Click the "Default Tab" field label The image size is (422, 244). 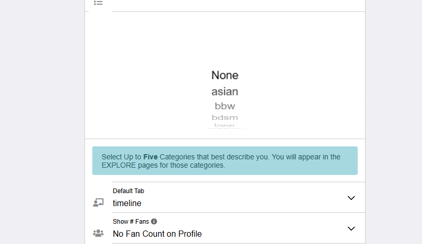click(x=129, y=191)
